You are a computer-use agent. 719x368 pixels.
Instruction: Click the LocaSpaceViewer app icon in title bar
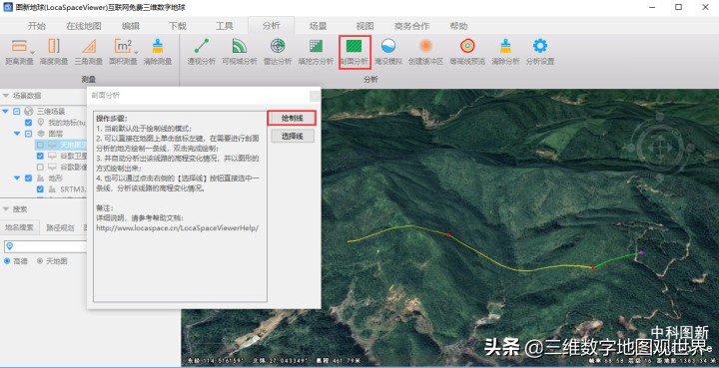point(7,7)
